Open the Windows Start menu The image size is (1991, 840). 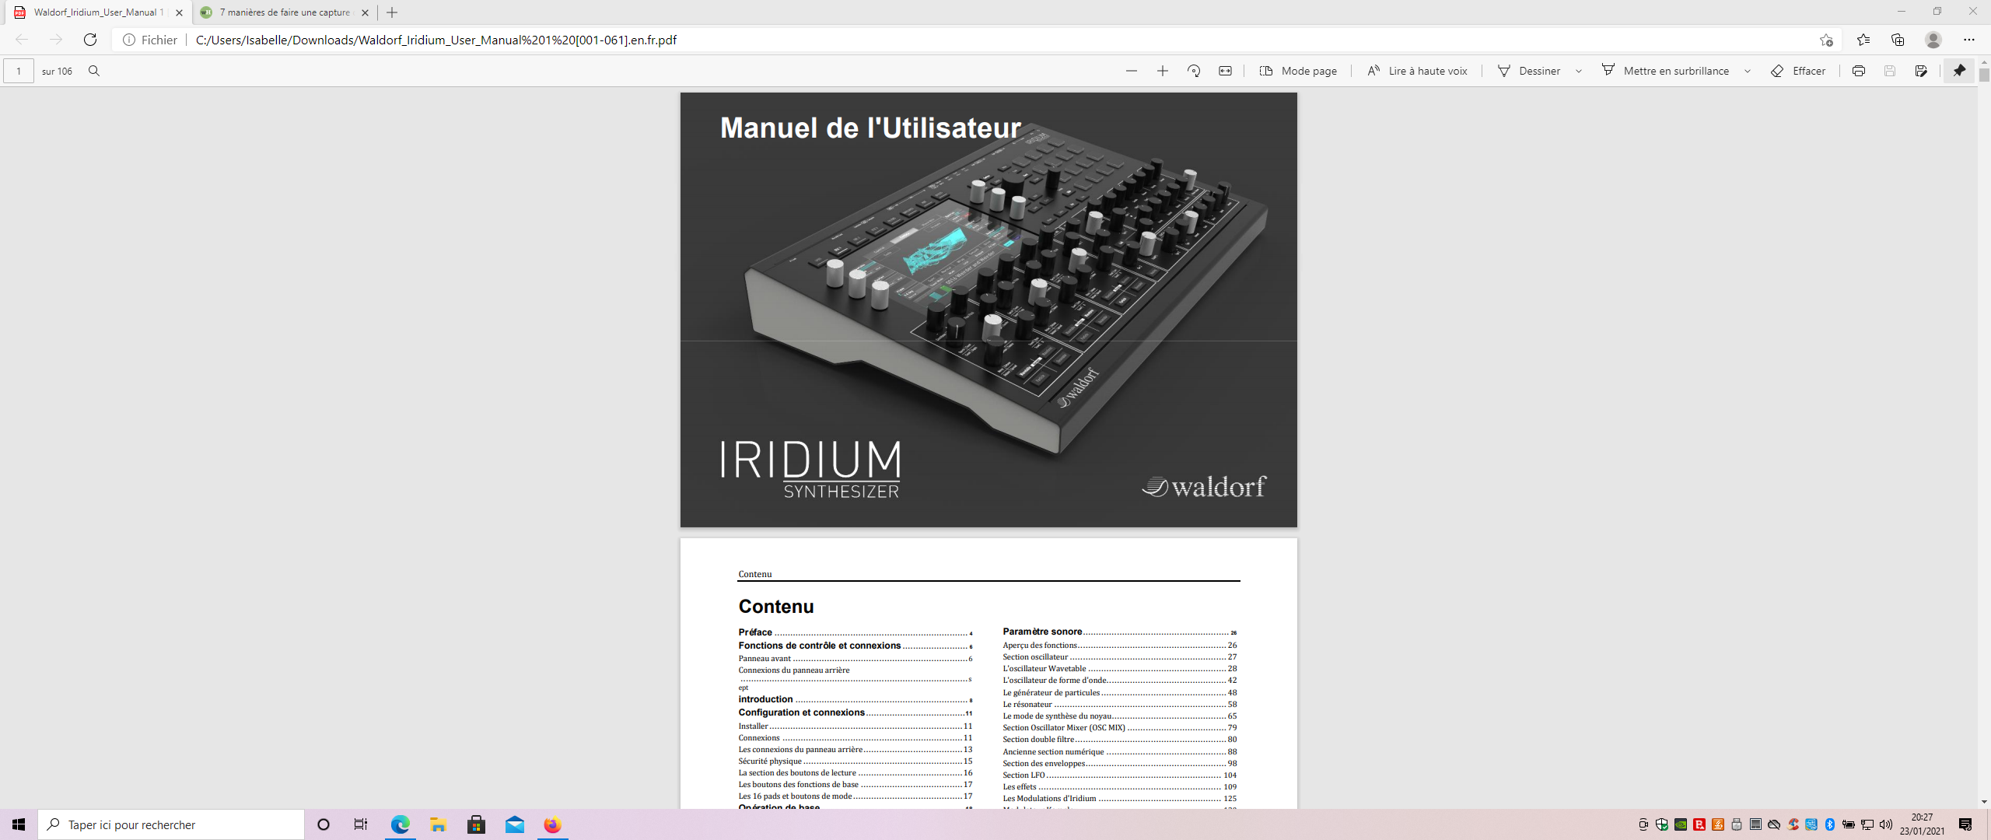tap(19, 824)
